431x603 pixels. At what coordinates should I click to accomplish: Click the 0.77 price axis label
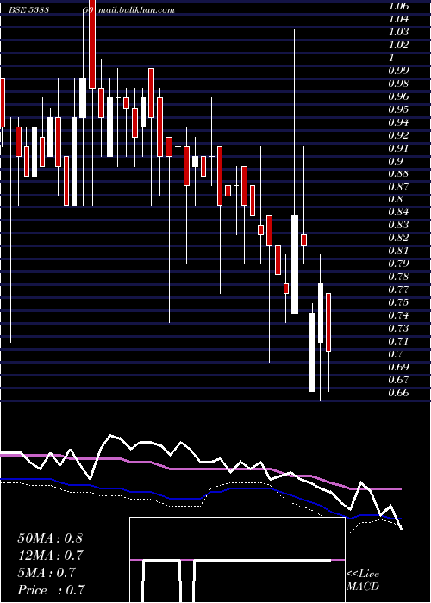point(398,289)
